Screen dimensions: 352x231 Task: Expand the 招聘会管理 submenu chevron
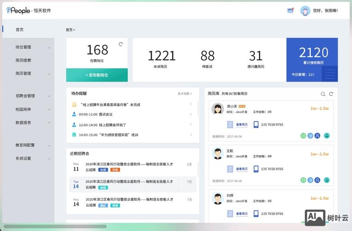pos(49,96)
